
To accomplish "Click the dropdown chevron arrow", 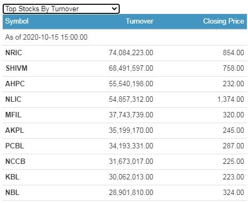I will (x=114, y=9).
